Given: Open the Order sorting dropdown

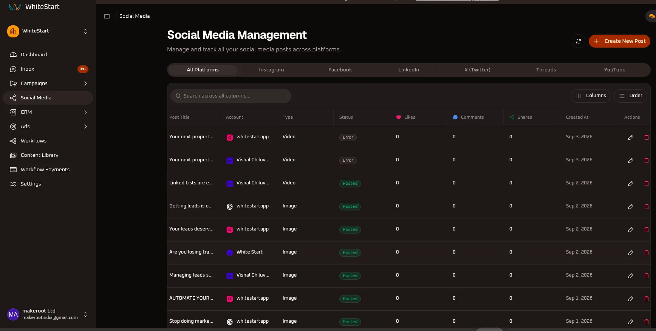Looking at the screenshot, I should pyautogui.click(x=631, y=96).
